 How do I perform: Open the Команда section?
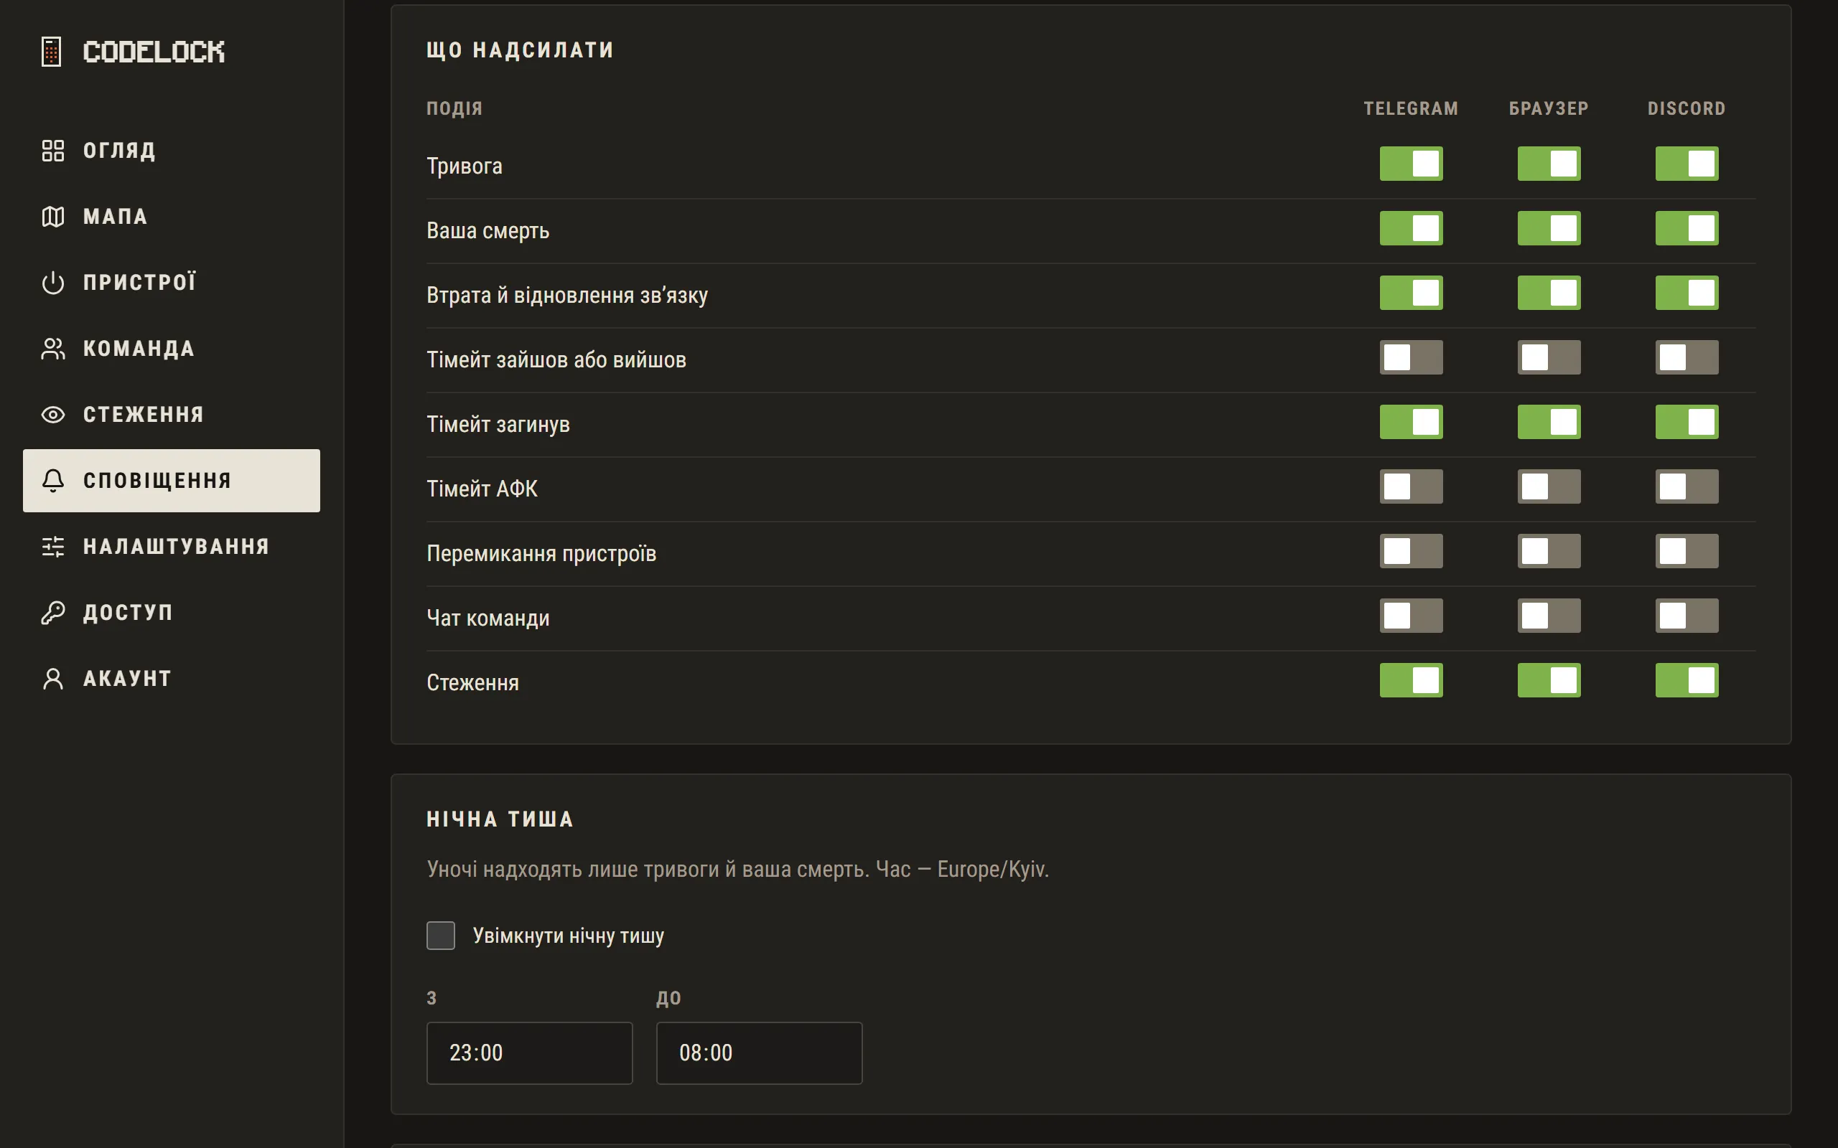pyautogui.click(x=172, y=349)
